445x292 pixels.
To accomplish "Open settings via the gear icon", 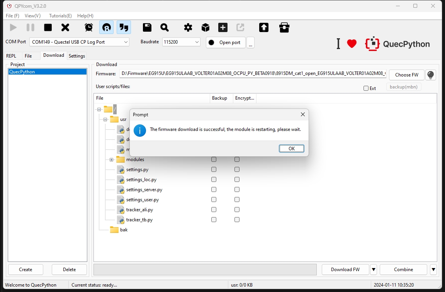I will pyautogui.click(x=188, y=27).
